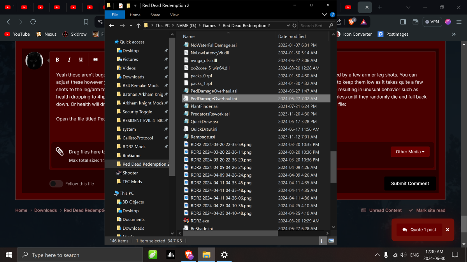Screen dimensions: 467x262
Task: Click the Quote 1 post button
Action: pos(419,230)
